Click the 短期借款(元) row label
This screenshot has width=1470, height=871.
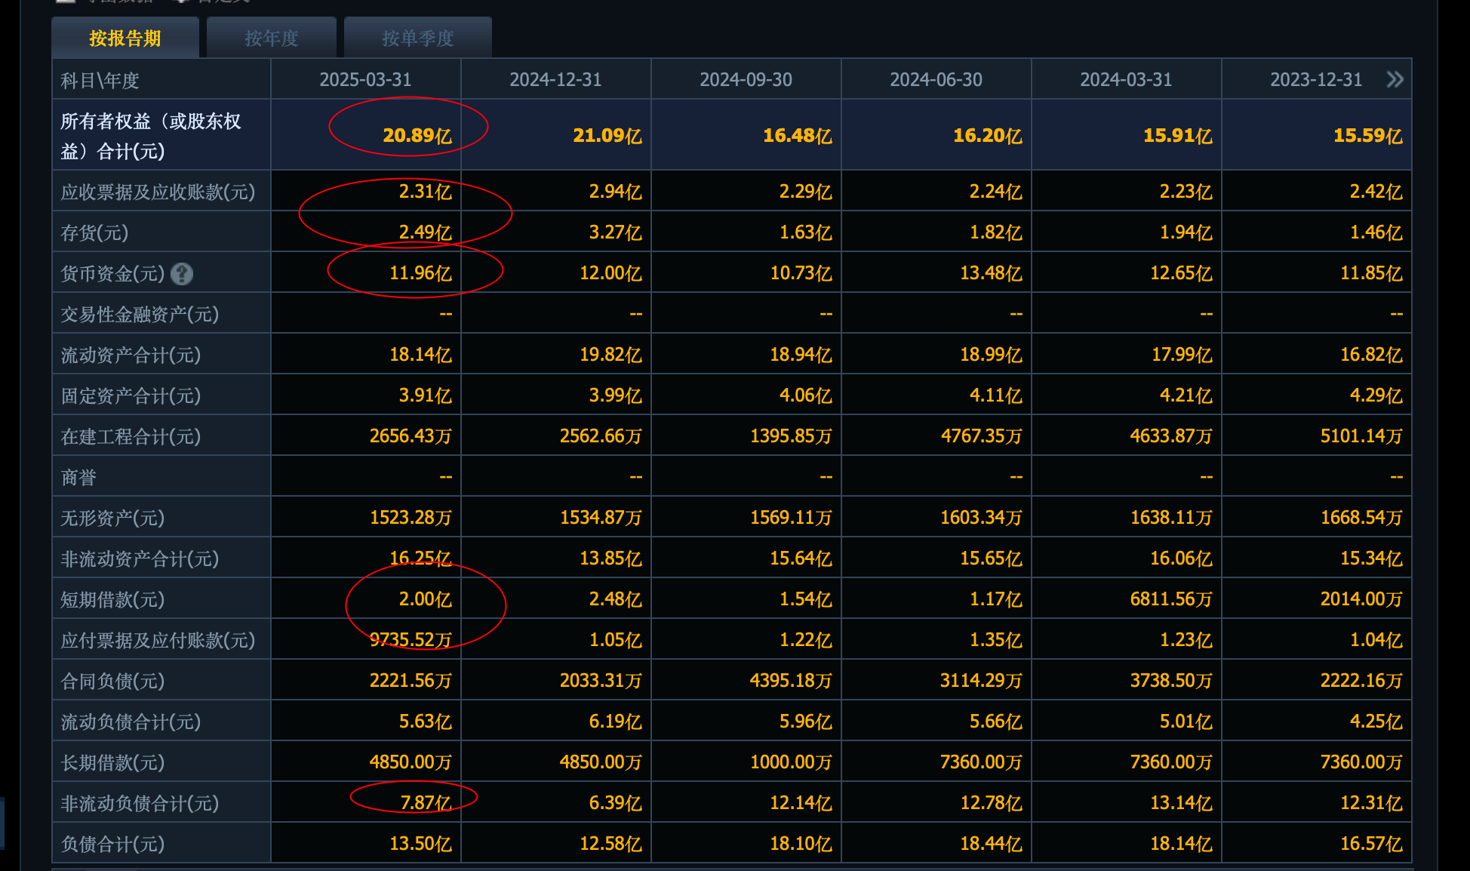pos(112,599)
